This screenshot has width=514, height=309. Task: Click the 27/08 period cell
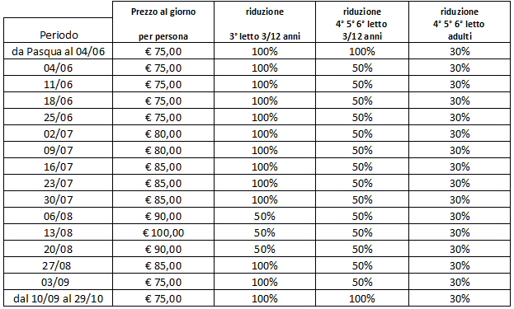58,265
